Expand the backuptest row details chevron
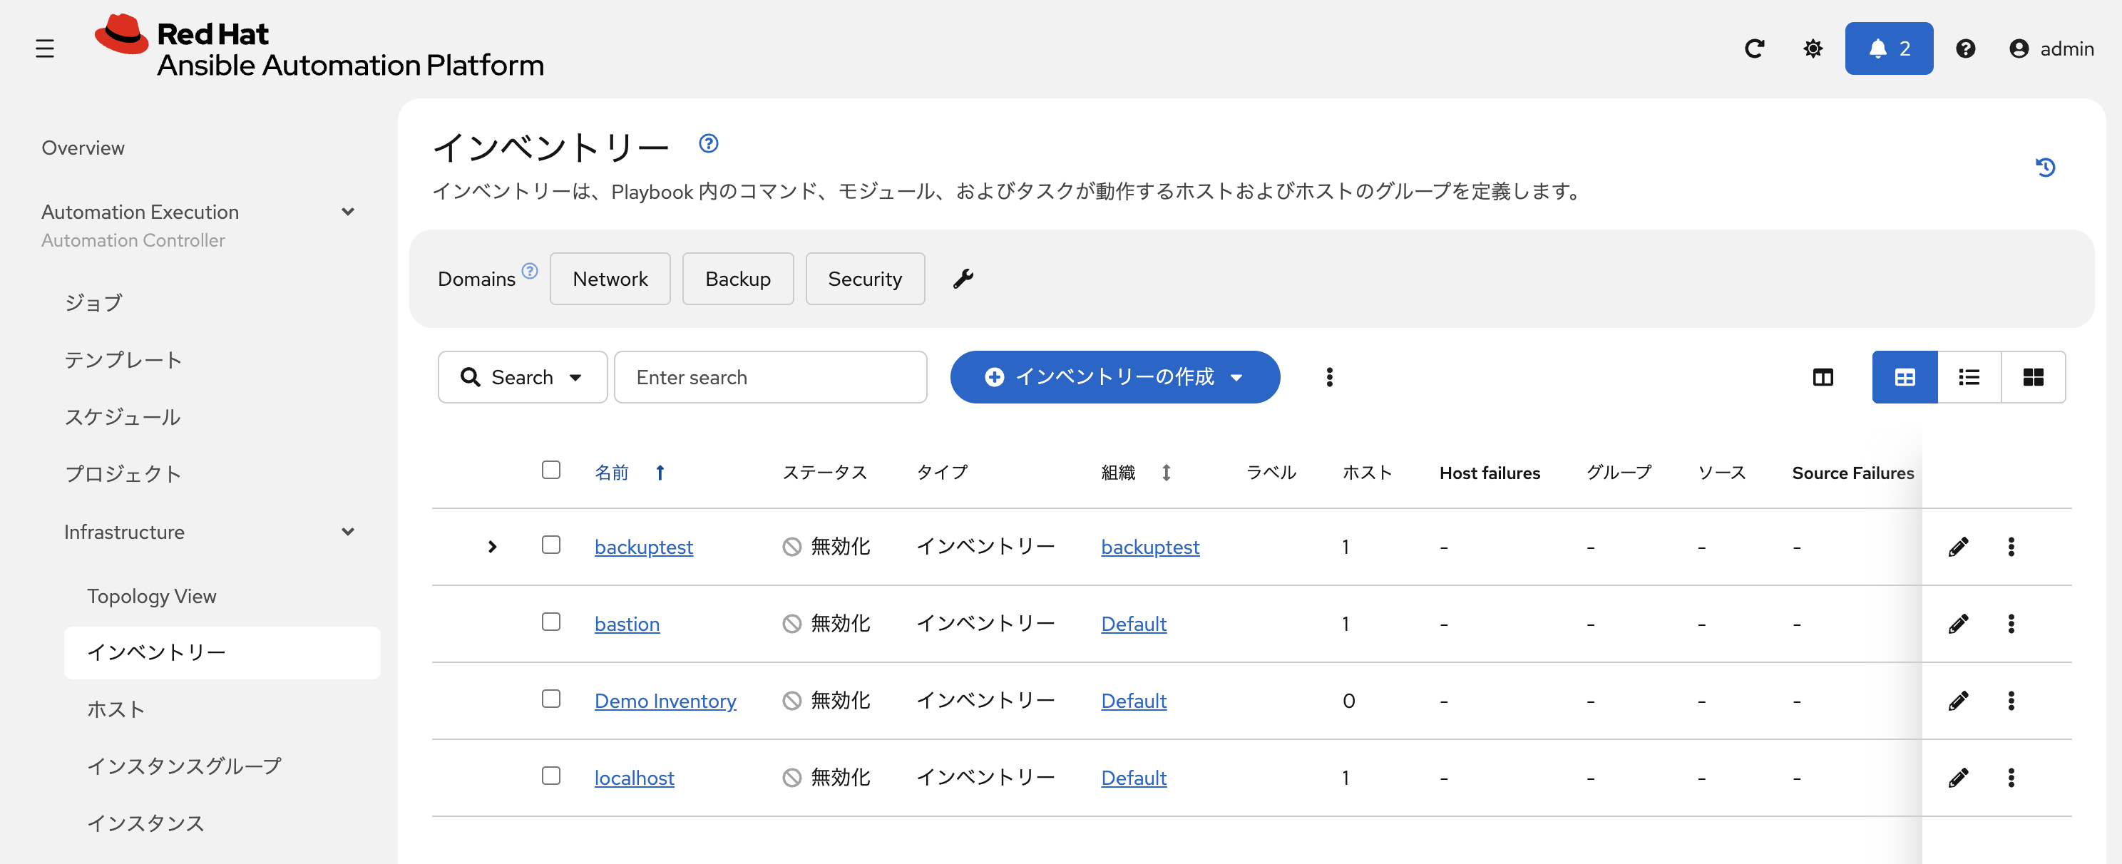Screen dimensions: 2122x864 pyautogui.click(x=492, y=547)
